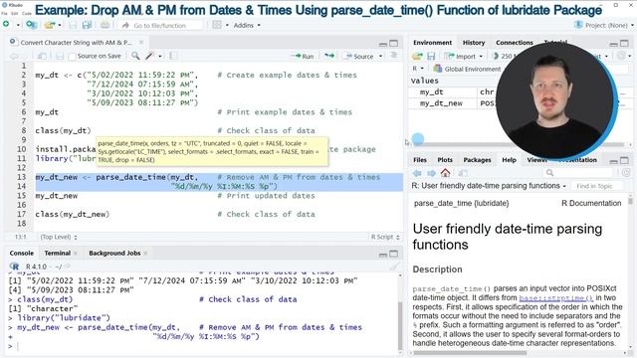
Task: Switch to the Help tab
Action: click(x=509, y=160)
